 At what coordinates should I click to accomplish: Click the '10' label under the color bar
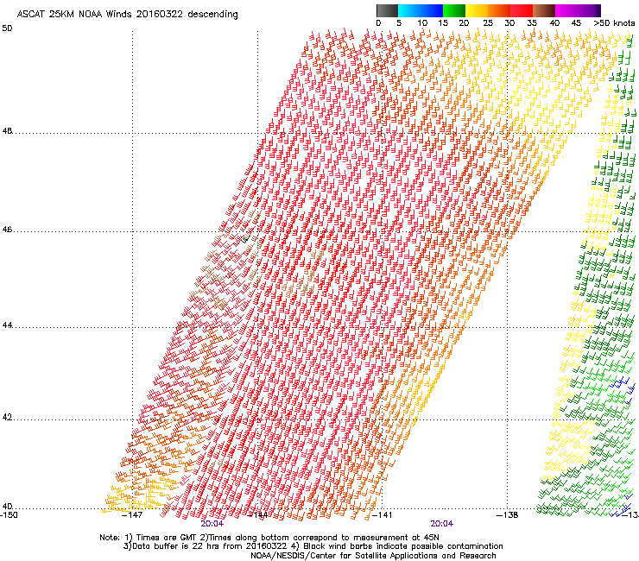click(x=422, y=23)
